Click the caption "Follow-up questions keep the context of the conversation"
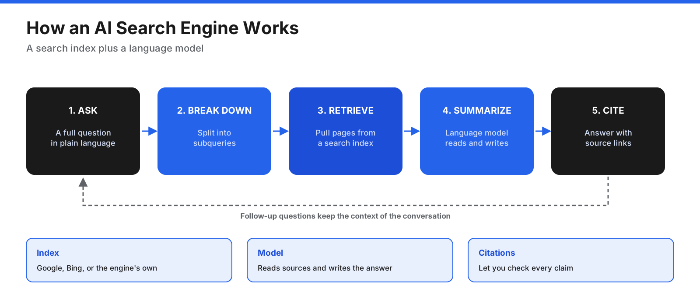 (346, 216)
